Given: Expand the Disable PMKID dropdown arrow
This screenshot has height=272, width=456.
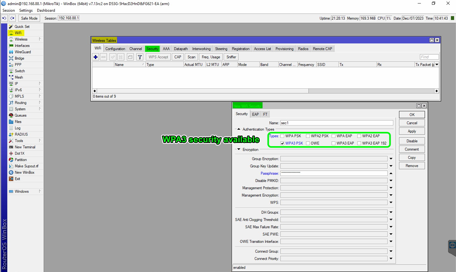Looking at the screenshot, I should [x=391, y=181].
